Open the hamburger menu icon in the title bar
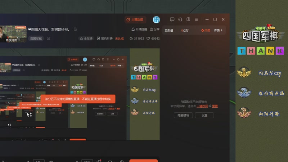Screen dimensions: 288x162 tap(196, 19)
